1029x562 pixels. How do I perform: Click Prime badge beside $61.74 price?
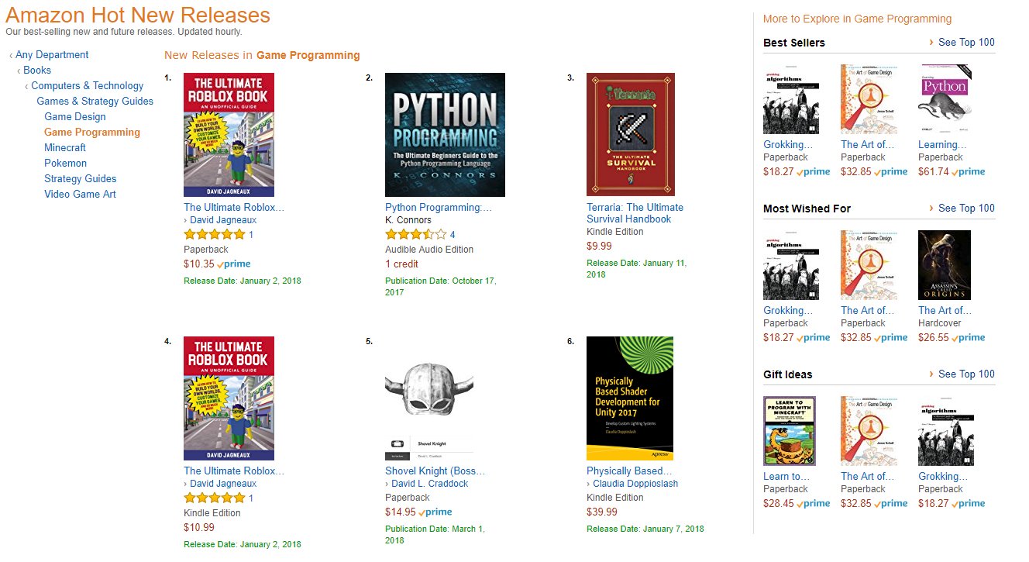coord(969,172)
